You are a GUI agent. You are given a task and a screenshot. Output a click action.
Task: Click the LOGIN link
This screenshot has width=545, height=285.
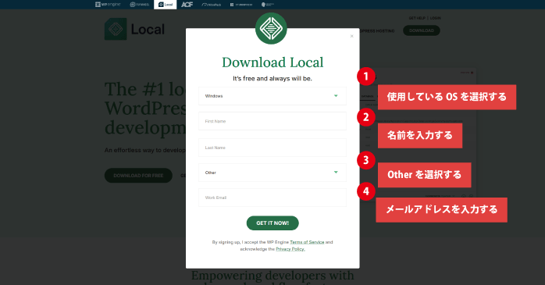tap(435, 18)
